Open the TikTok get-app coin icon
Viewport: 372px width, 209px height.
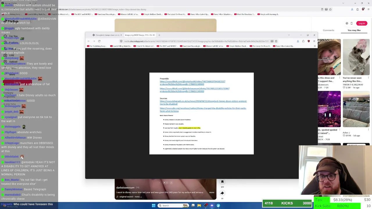tap(347, 24)
